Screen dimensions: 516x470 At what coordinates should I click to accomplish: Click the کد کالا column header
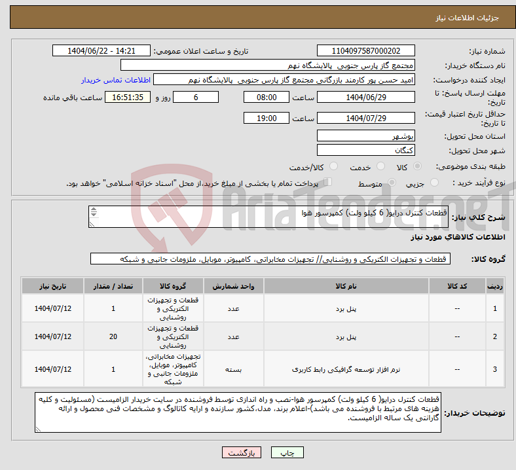click(457, 286)
